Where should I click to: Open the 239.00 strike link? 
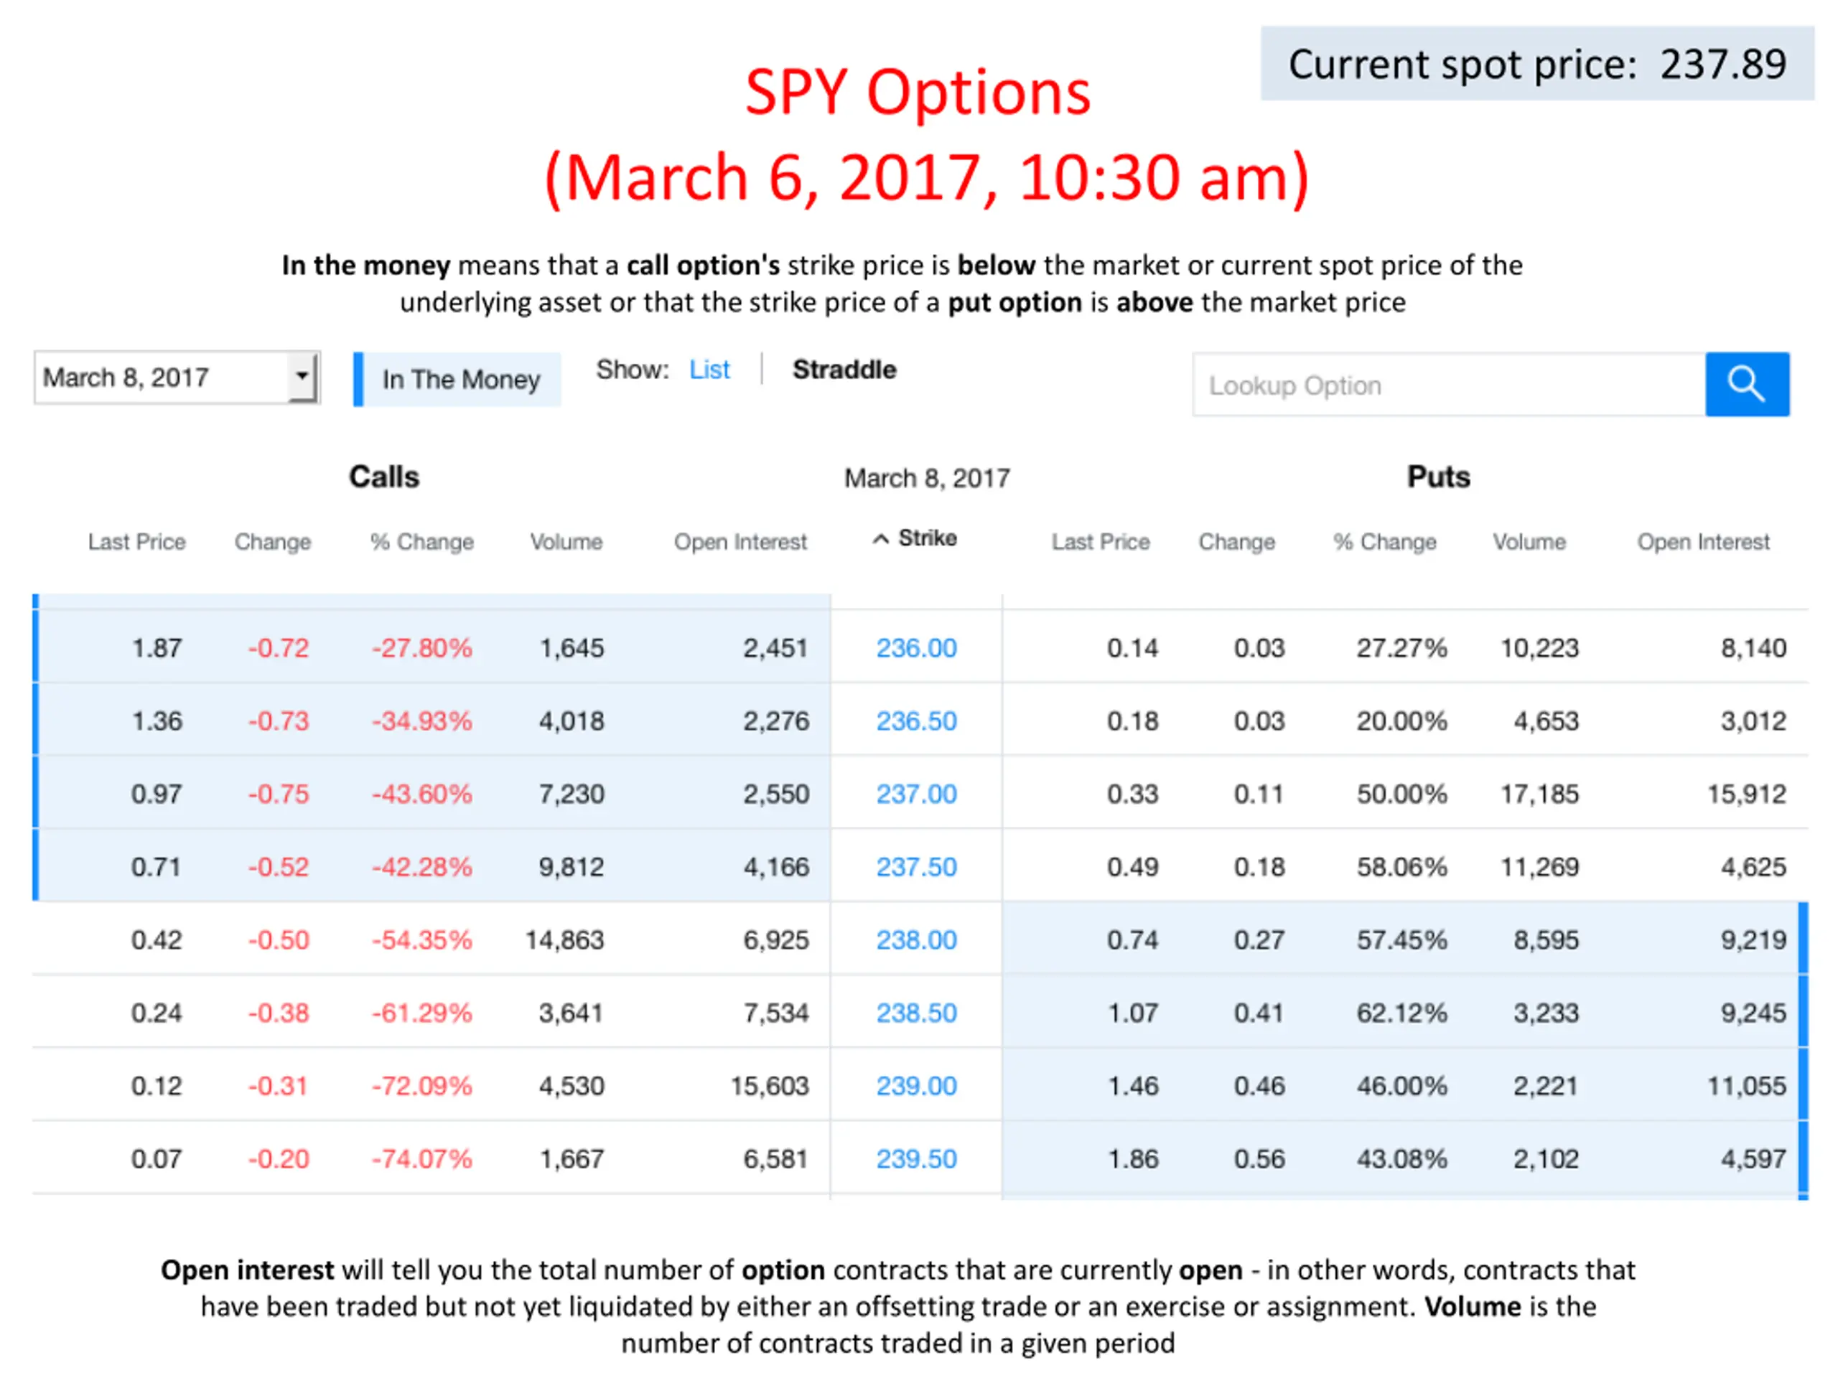[x=917, y=1087]
